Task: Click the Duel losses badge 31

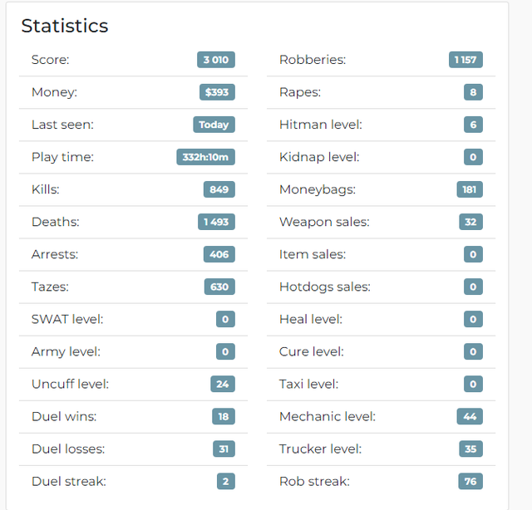Action: click(224, 449)
